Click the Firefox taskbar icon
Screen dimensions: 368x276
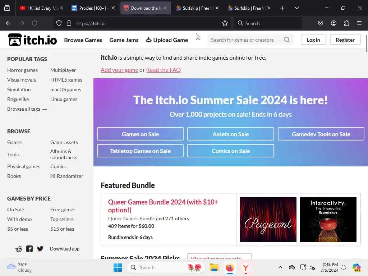point(230,267)
